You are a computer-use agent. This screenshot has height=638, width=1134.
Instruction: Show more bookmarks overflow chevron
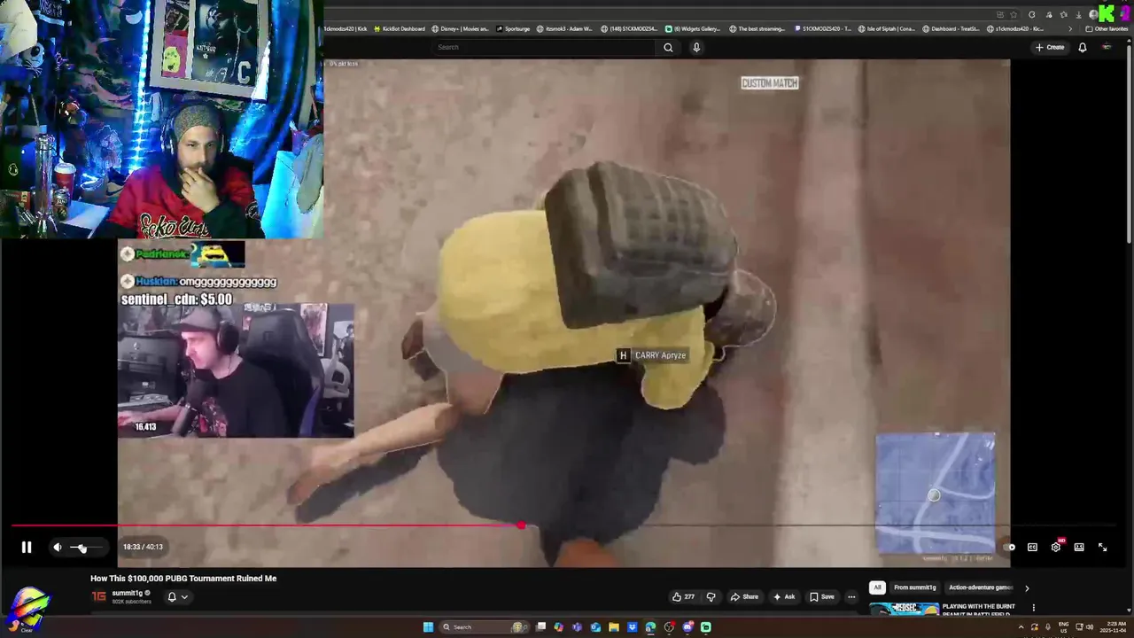[1069, 28]
